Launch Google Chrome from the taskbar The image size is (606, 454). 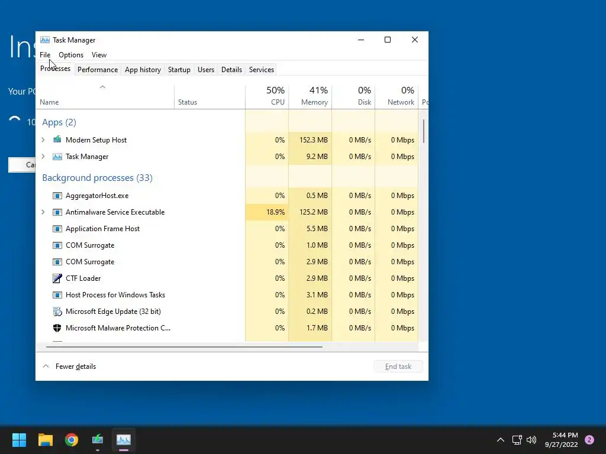pos(72,440)
